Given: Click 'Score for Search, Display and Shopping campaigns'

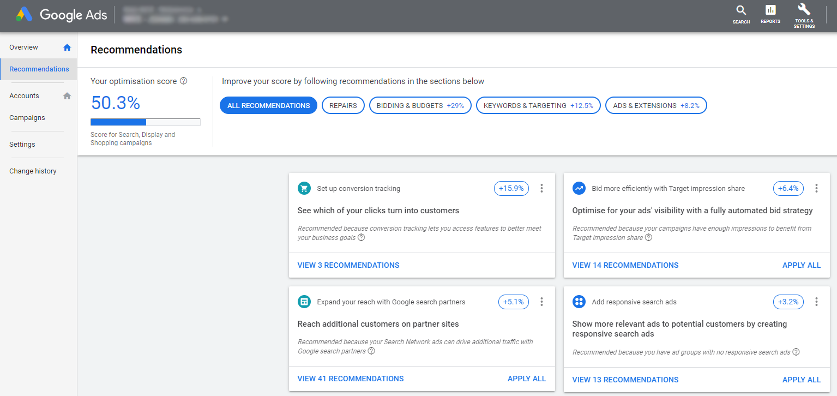Looking at the screenshot, I should coord(133,139).
